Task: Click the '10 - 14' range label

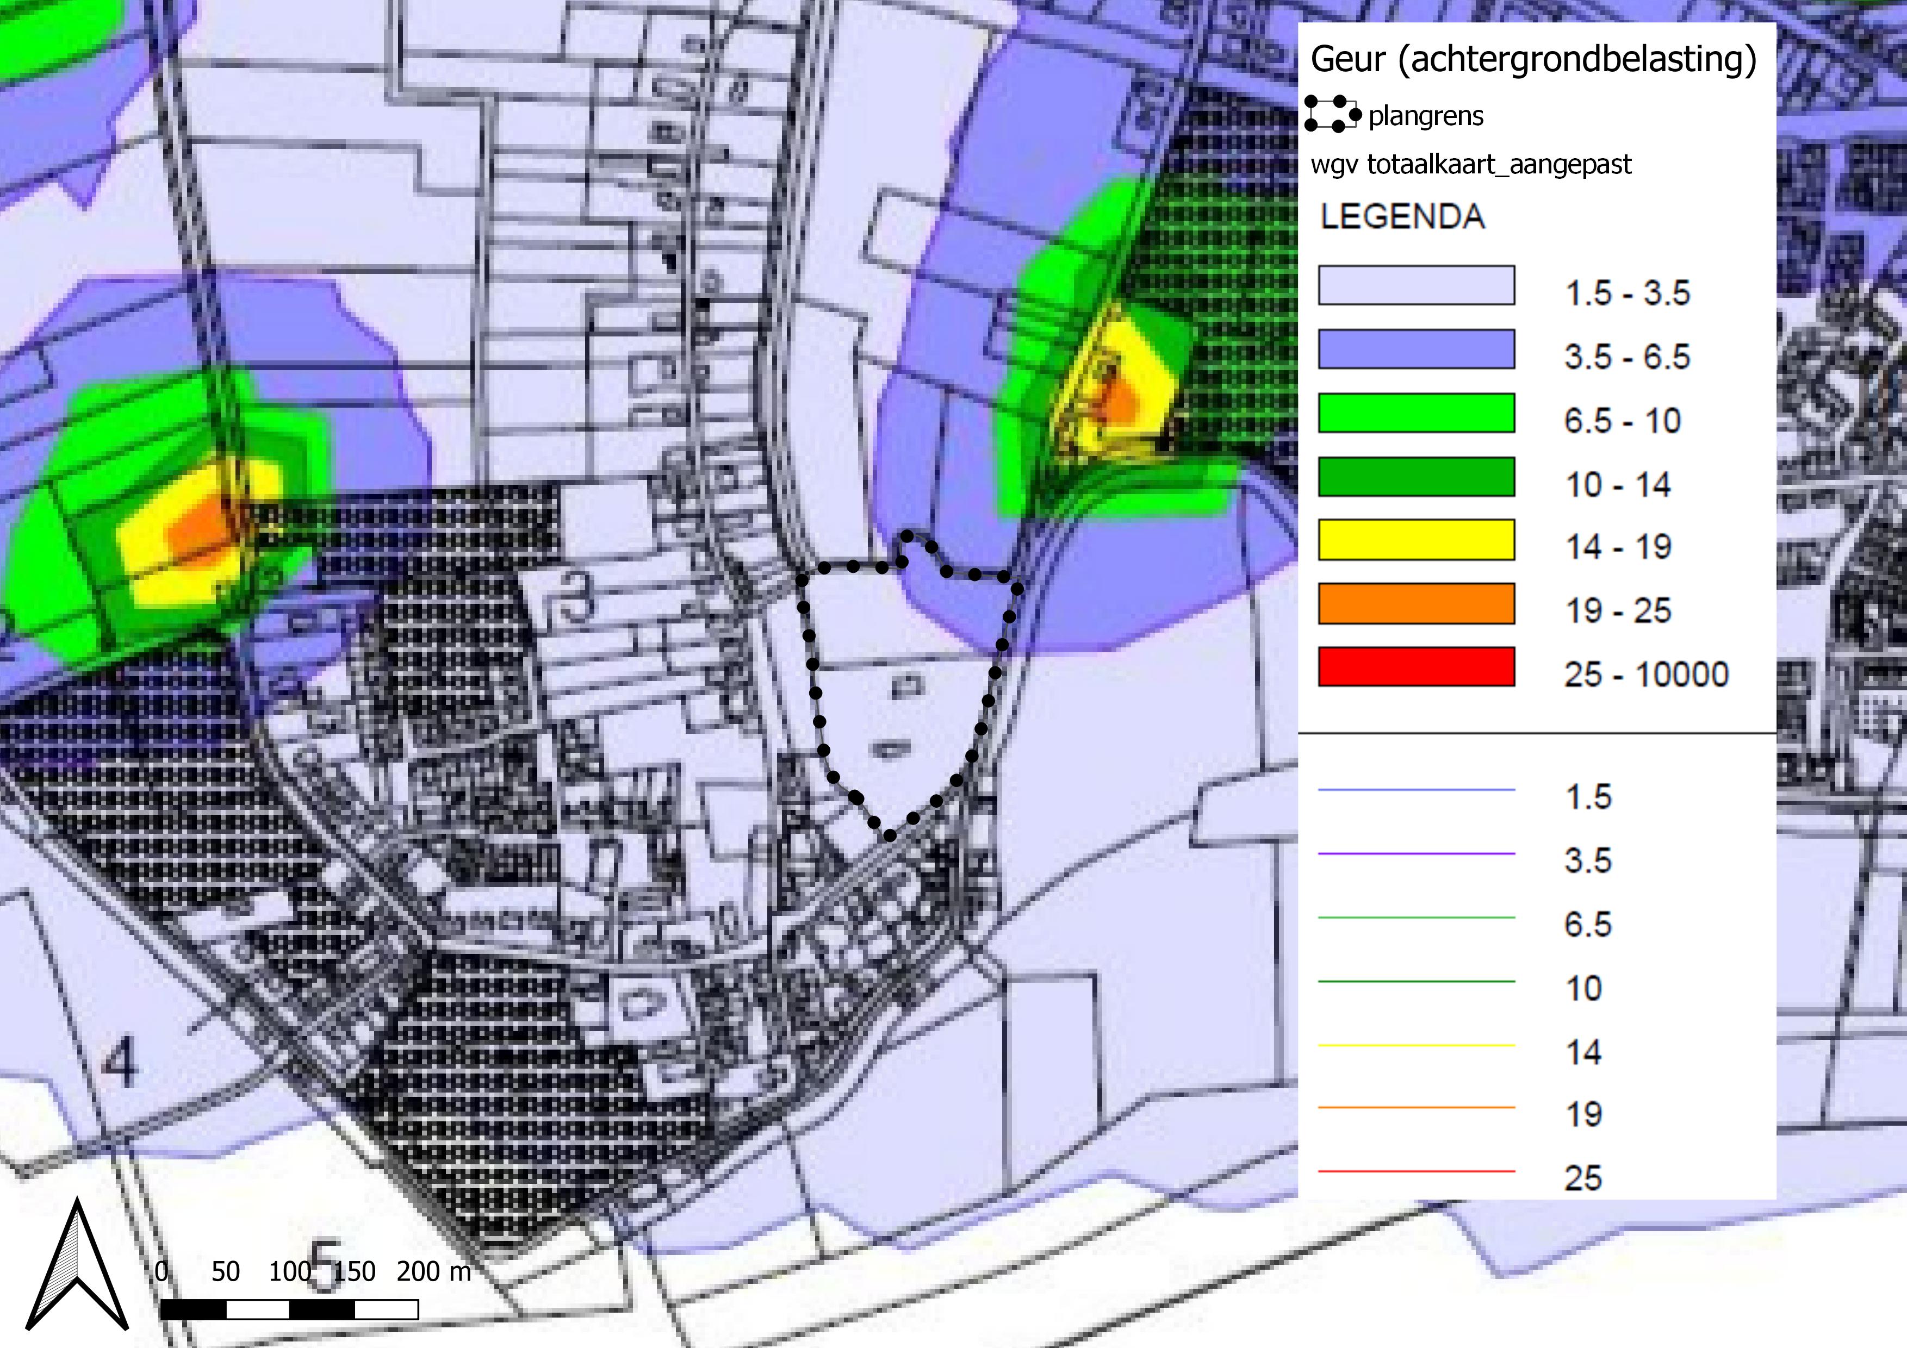Action: (1618, 485)
